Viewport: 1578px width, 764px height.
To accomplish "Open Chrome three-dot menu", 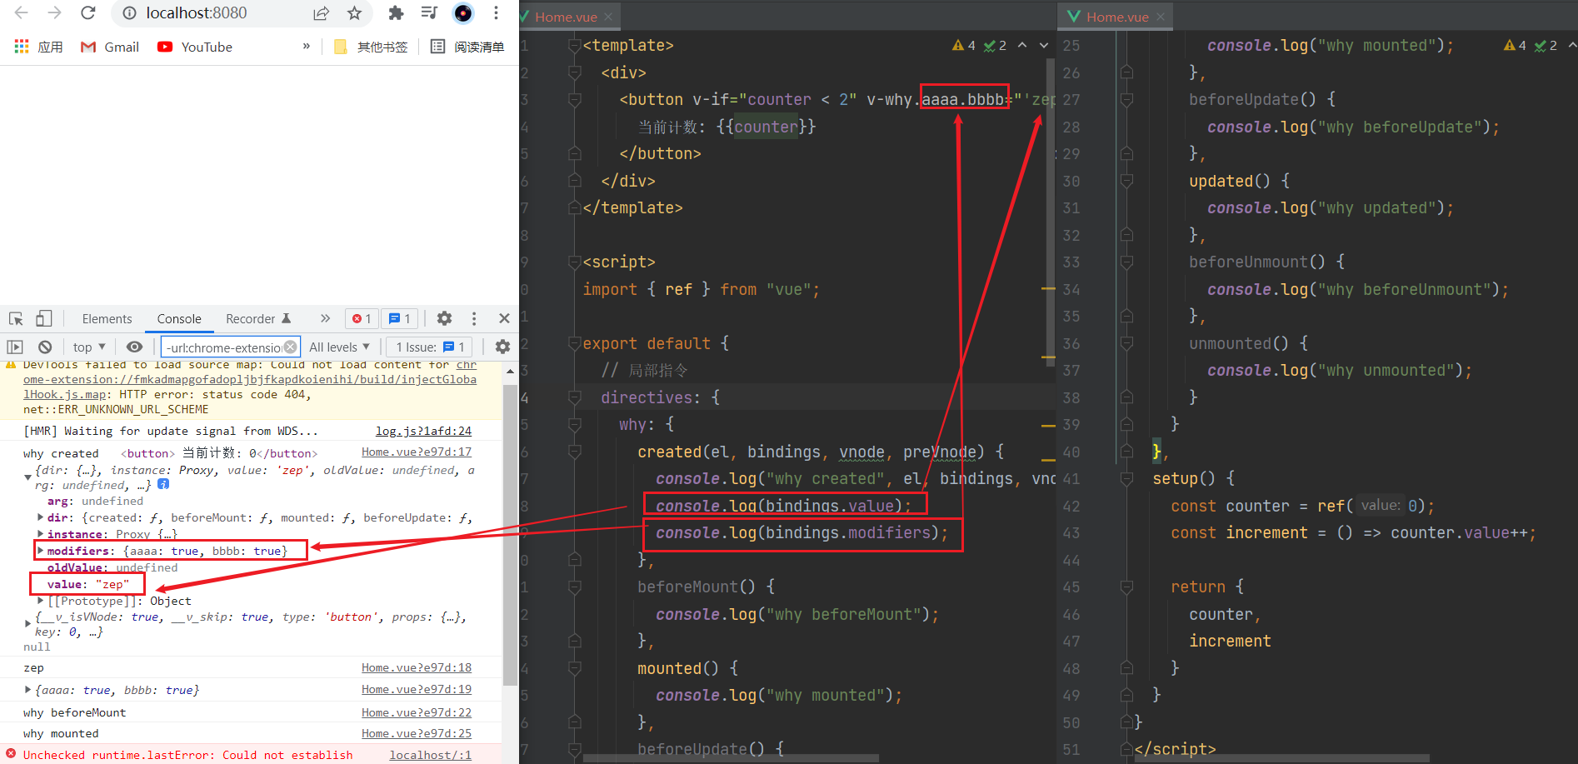I will pyautogui.click(x=496, y=12).
